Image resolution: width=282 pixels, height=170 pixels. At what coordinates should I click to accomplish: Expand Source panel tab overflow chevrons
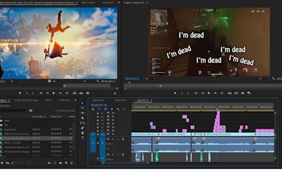[x=119, y=2]
